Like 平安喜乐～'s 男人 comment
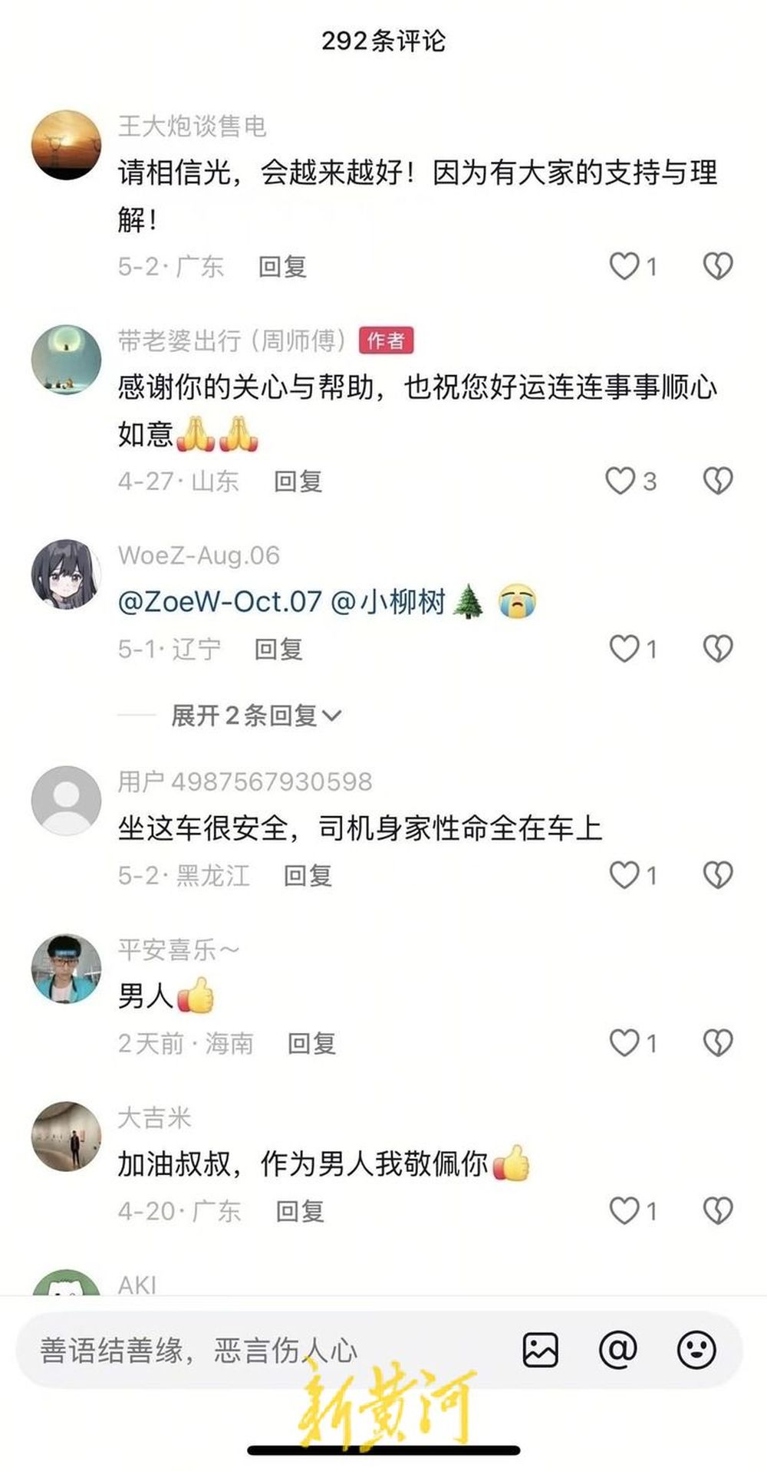 click(624, 1043)
